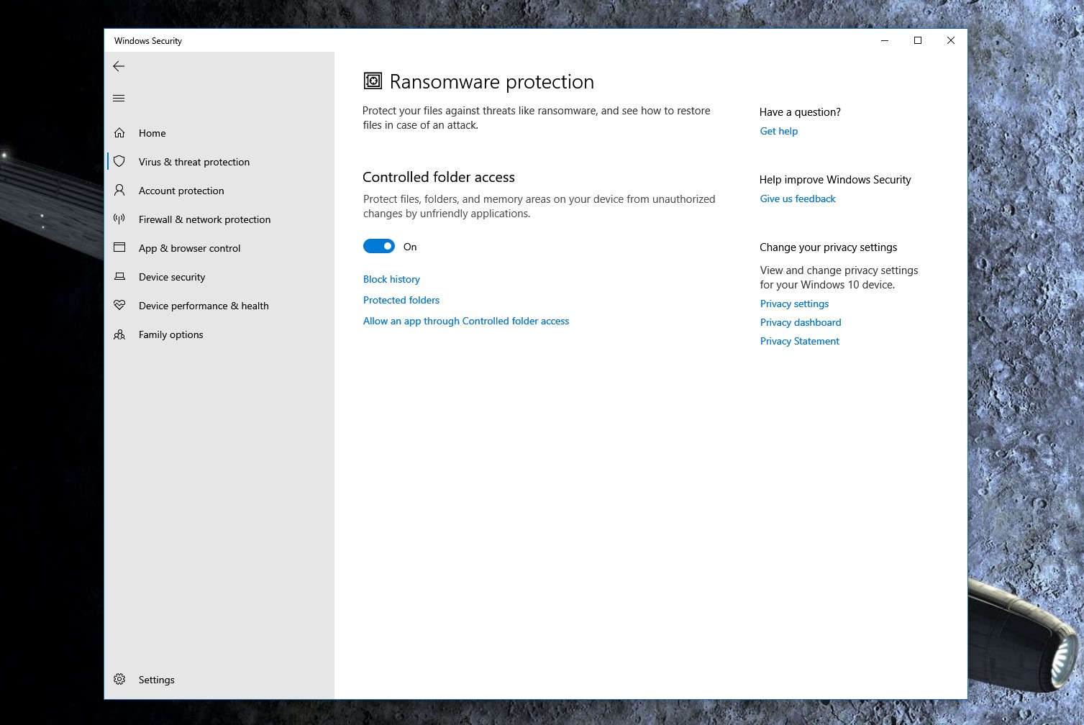
Task: Click the Settings gear icon
Action: point(119,680)
